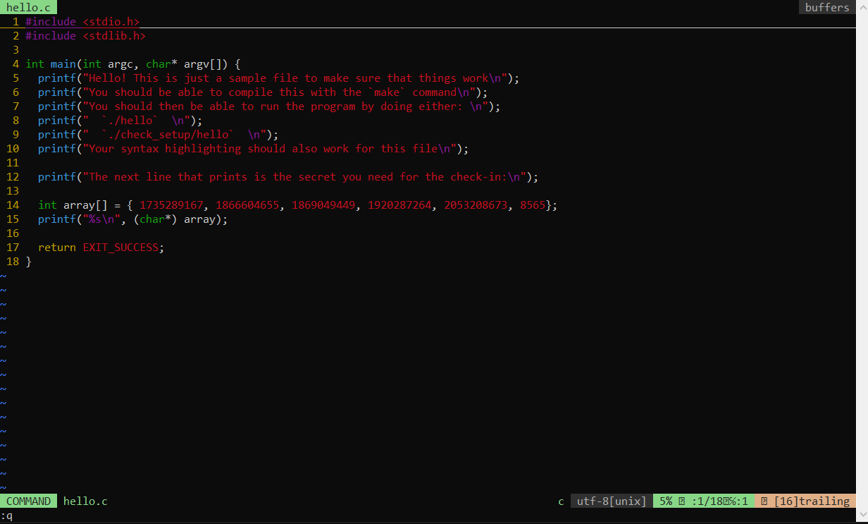Click the int argc parameter
868x524 pixels.
pyautogui.click(x=108, y=64)
